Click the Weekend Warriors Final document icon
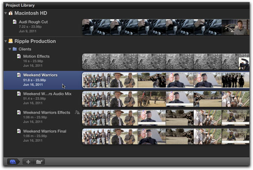253x170 pixels. tap(19, 131)
